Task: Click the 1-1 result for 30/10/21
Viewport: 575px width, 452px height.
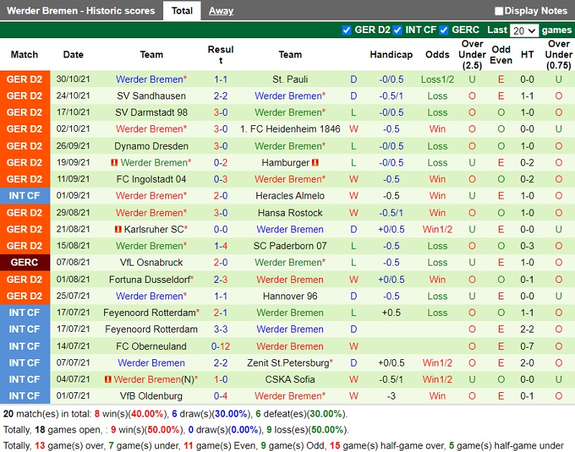Action: [x=221, y=79]
